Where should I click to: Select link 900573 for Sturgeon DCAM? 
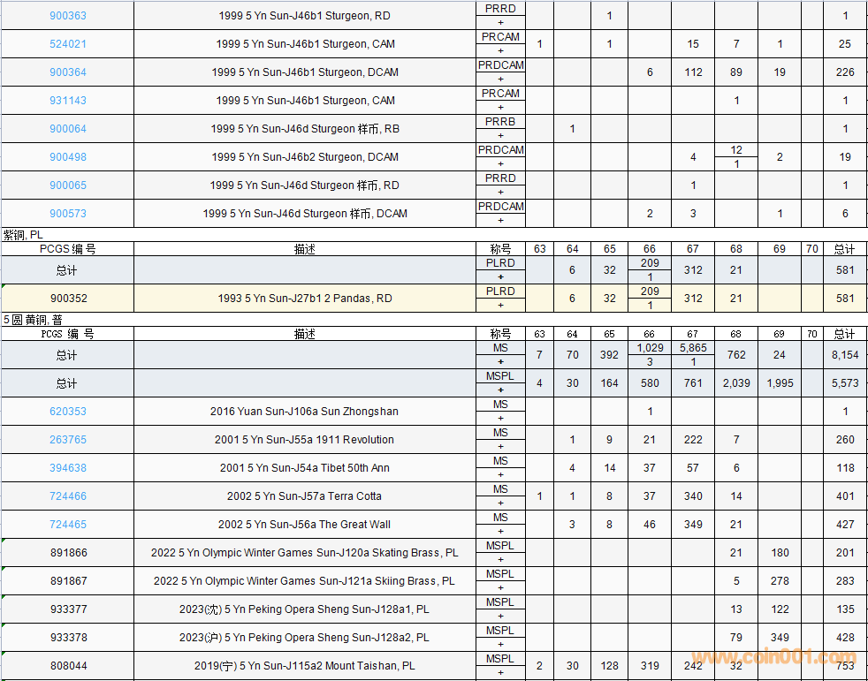pyautogui.click(x=68, y=214)
